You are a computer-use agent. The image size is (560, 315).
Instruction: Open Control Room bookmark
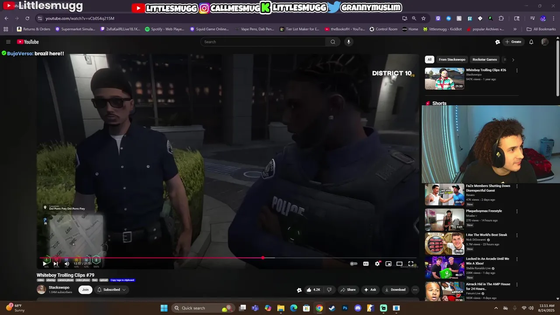[x=384, y=29]
